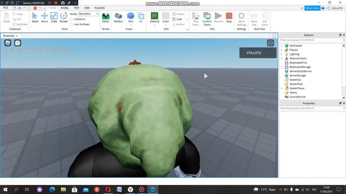Stop the Bandicam recording

click(x=56, y=3)
